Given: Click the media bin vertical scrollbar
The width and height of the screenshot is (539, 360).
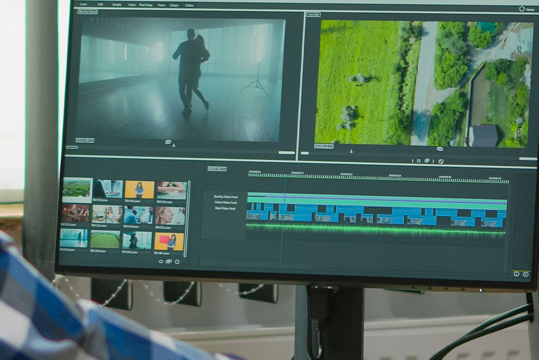Looking at the screenshot, I should (x=187, y=219).
